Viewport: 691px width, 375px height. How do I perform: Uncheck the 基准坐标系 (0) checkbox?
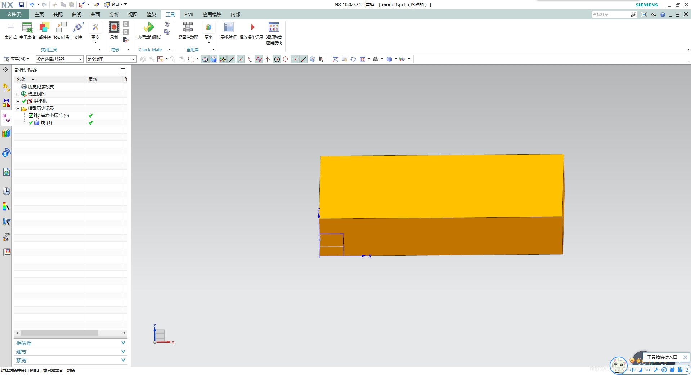pyautogui.click(x=31, y=116)
